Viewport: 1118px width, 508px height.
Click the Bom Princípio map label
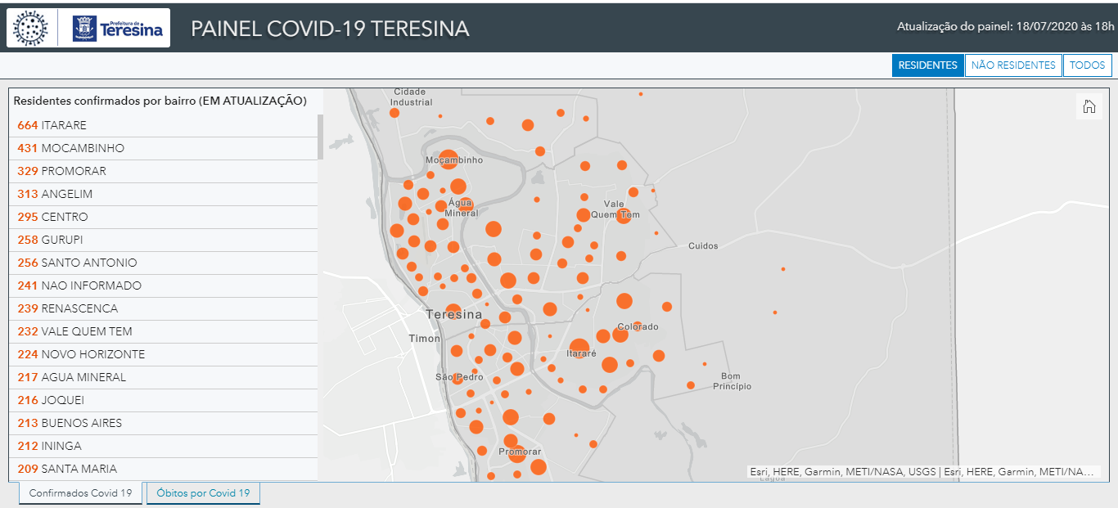(732, 381)
